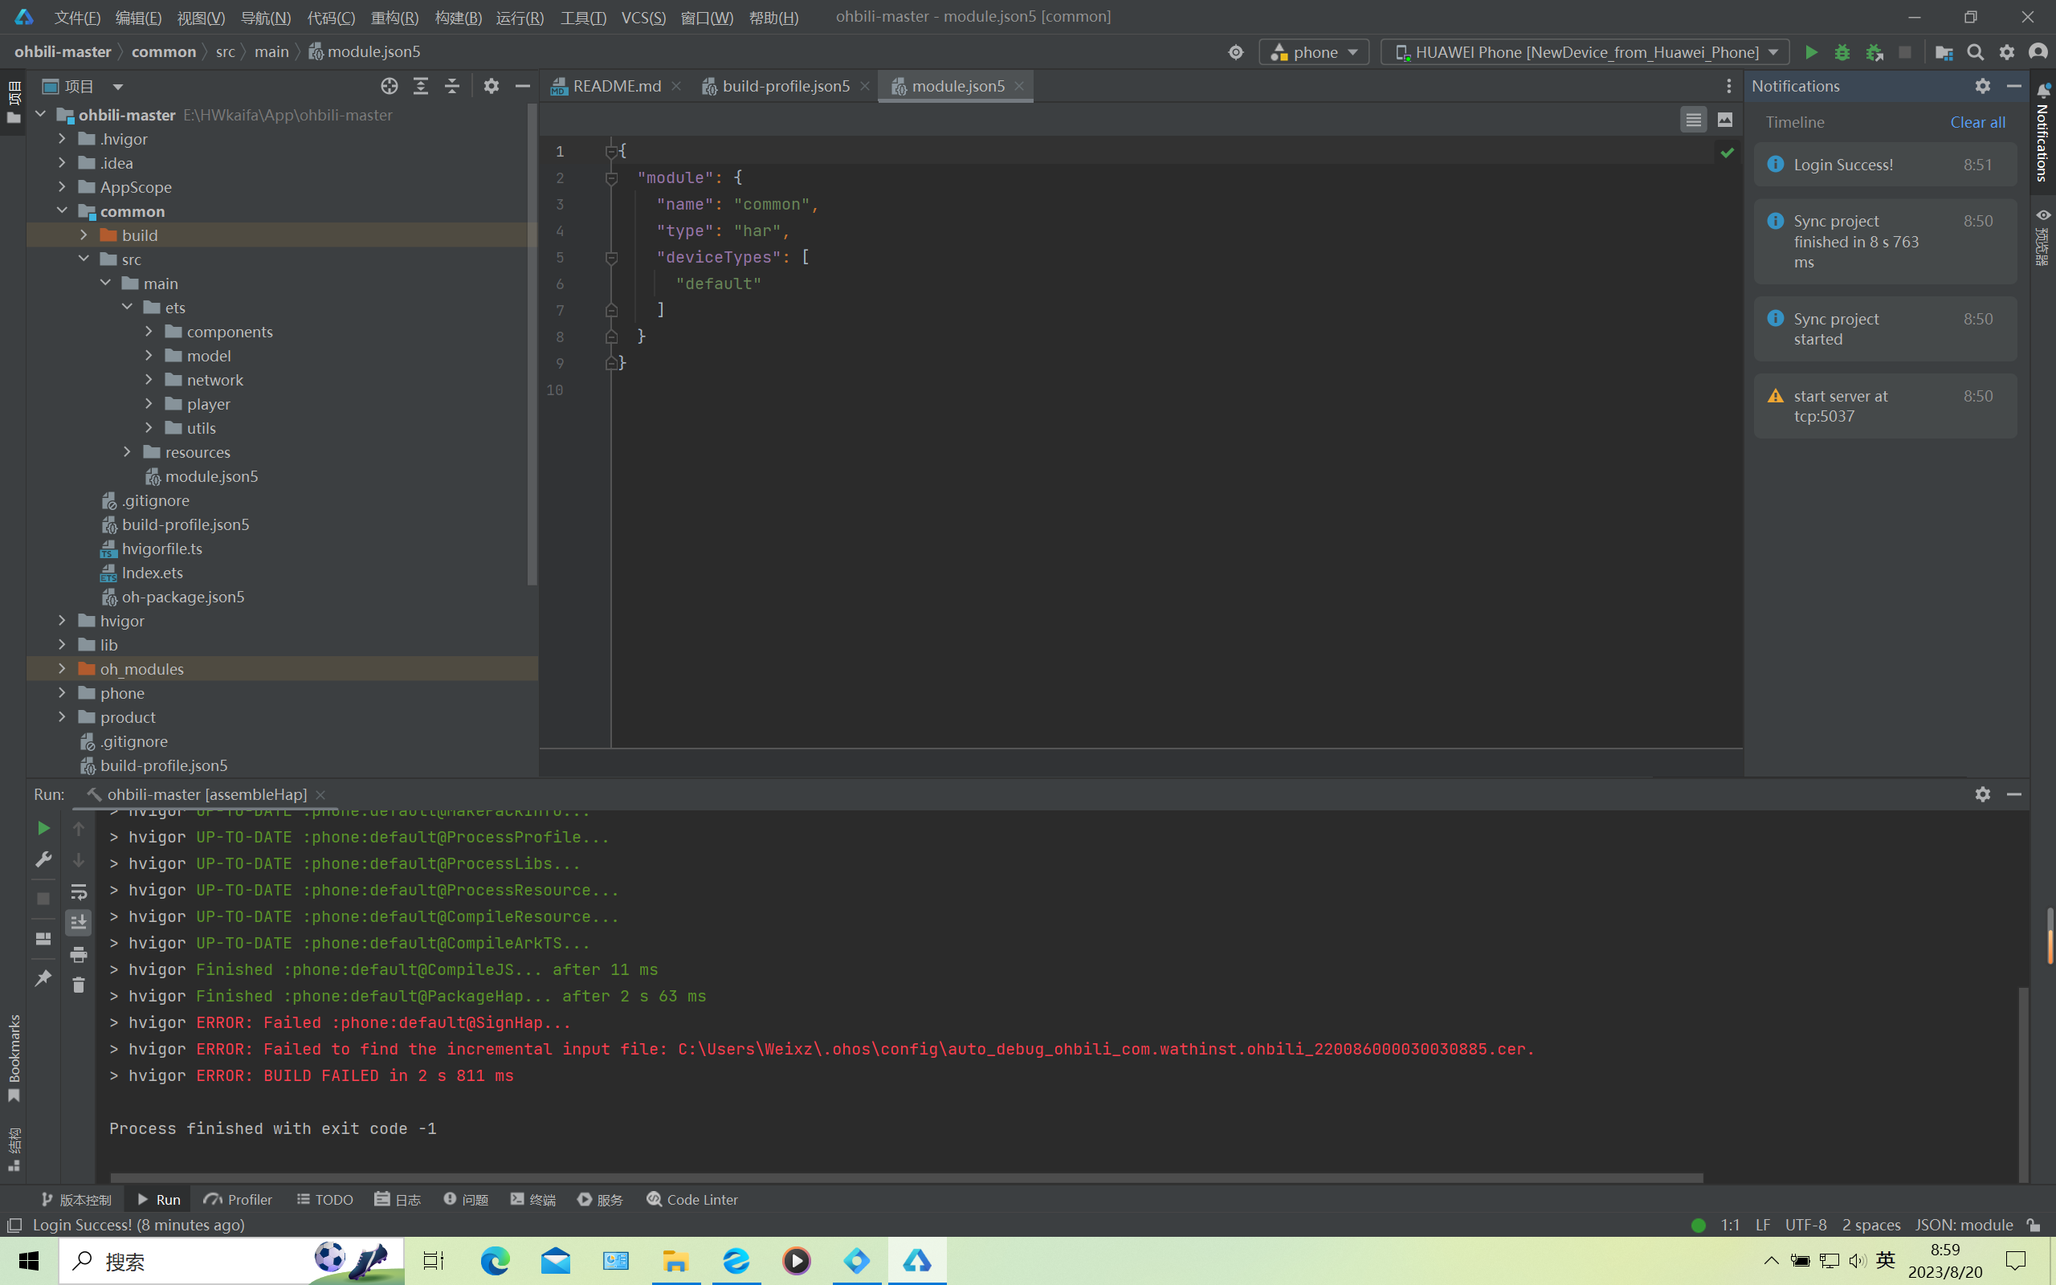2056x1285 pixels.
Task: Open project view mode dropdown arrow
Action: click(x=118, y=87)
